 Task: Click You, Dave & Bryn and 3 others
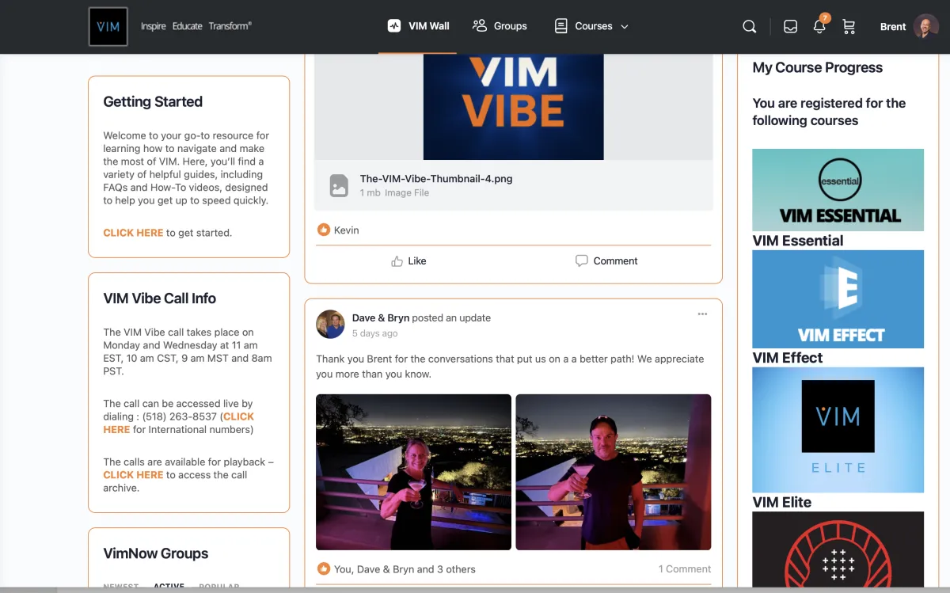coord(405,568)
